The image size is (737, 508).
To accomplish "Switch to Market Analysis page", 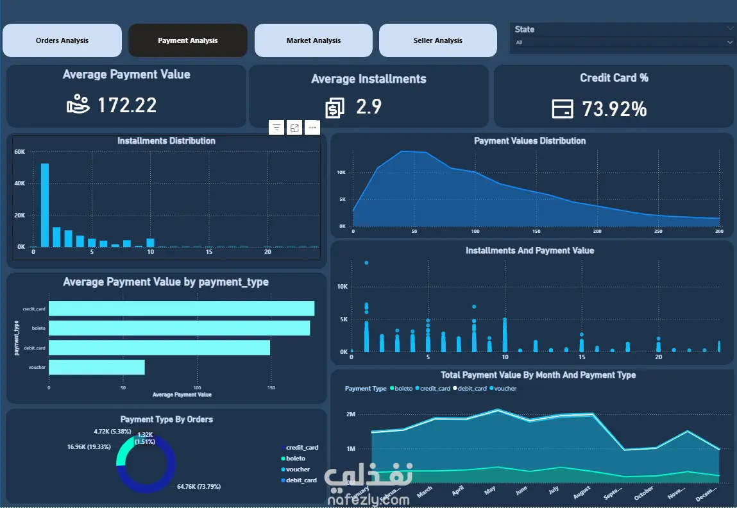I will 314,40.
